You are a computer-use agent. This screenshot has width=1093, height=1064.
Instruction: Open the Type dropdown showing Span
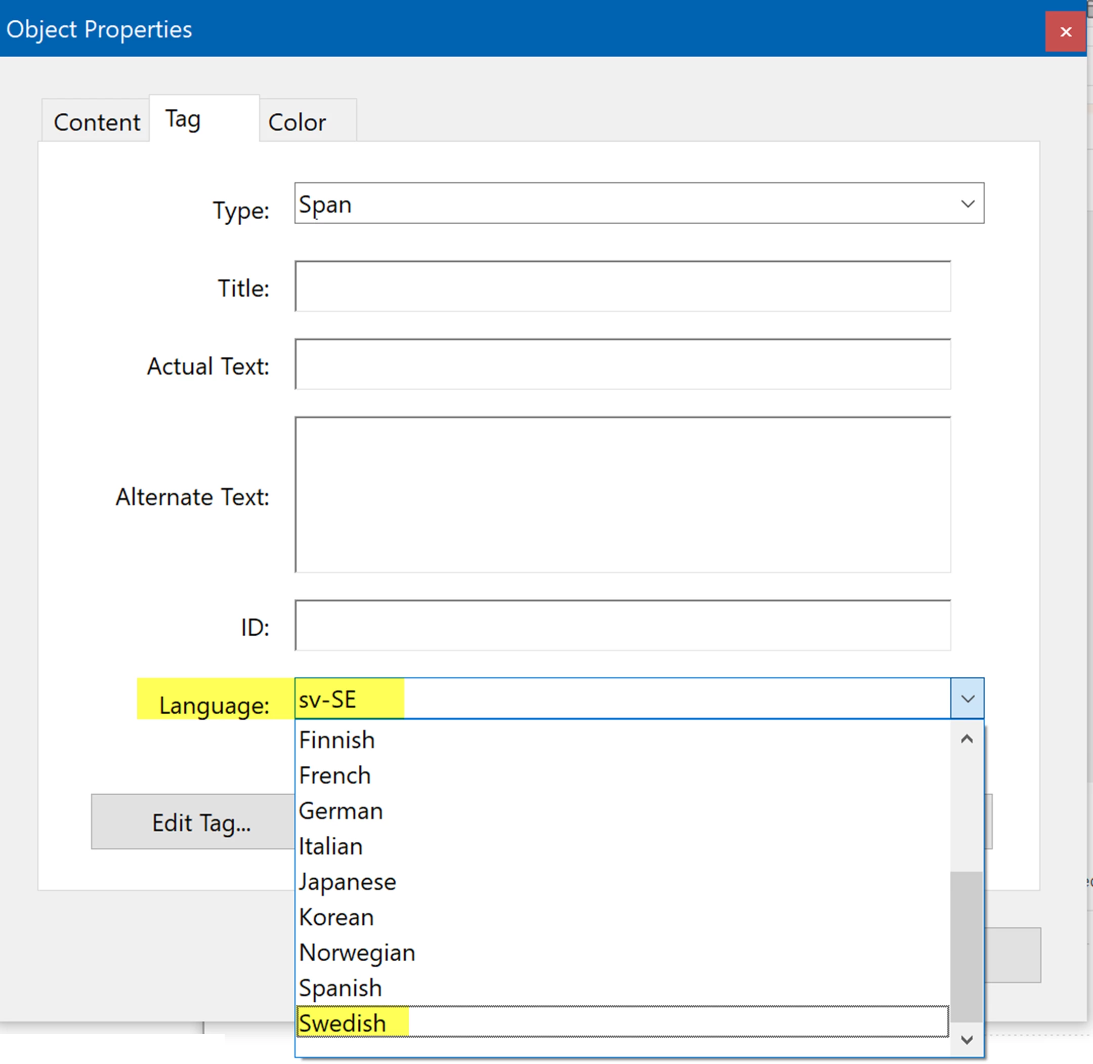968,204
